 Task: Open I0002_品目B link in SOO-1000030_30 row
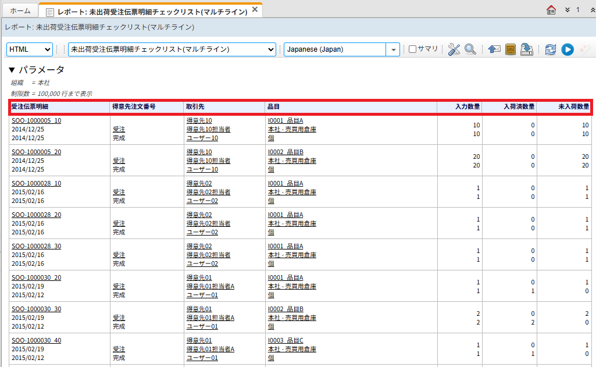[285, 309]
